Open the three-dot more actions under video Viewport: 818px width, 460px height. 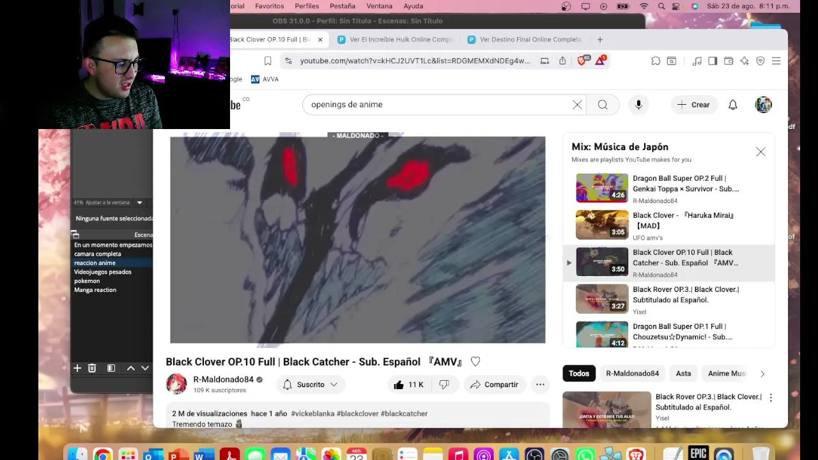pyautogui.click(x=540, y=385)
